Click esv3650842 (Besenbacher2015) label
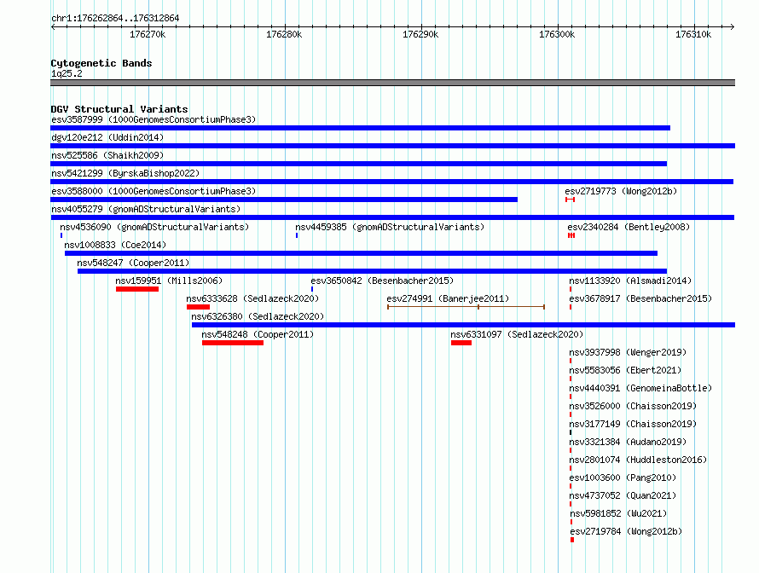759x573 pixels. (382, 281)
